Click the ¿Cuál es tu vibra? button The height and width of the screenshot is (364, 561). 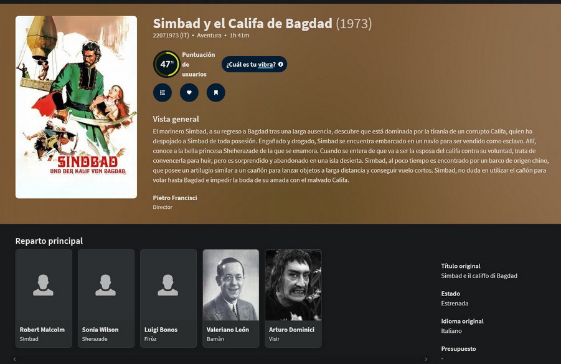pyautogui.click(x=254, y=64)
